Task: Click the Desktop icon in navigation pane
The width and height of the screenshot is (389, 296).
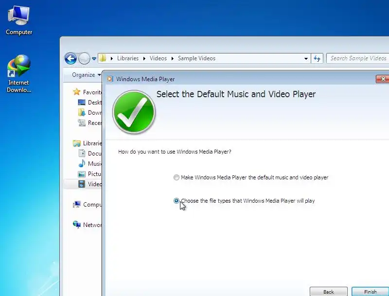Action: [x=82, y=102]
